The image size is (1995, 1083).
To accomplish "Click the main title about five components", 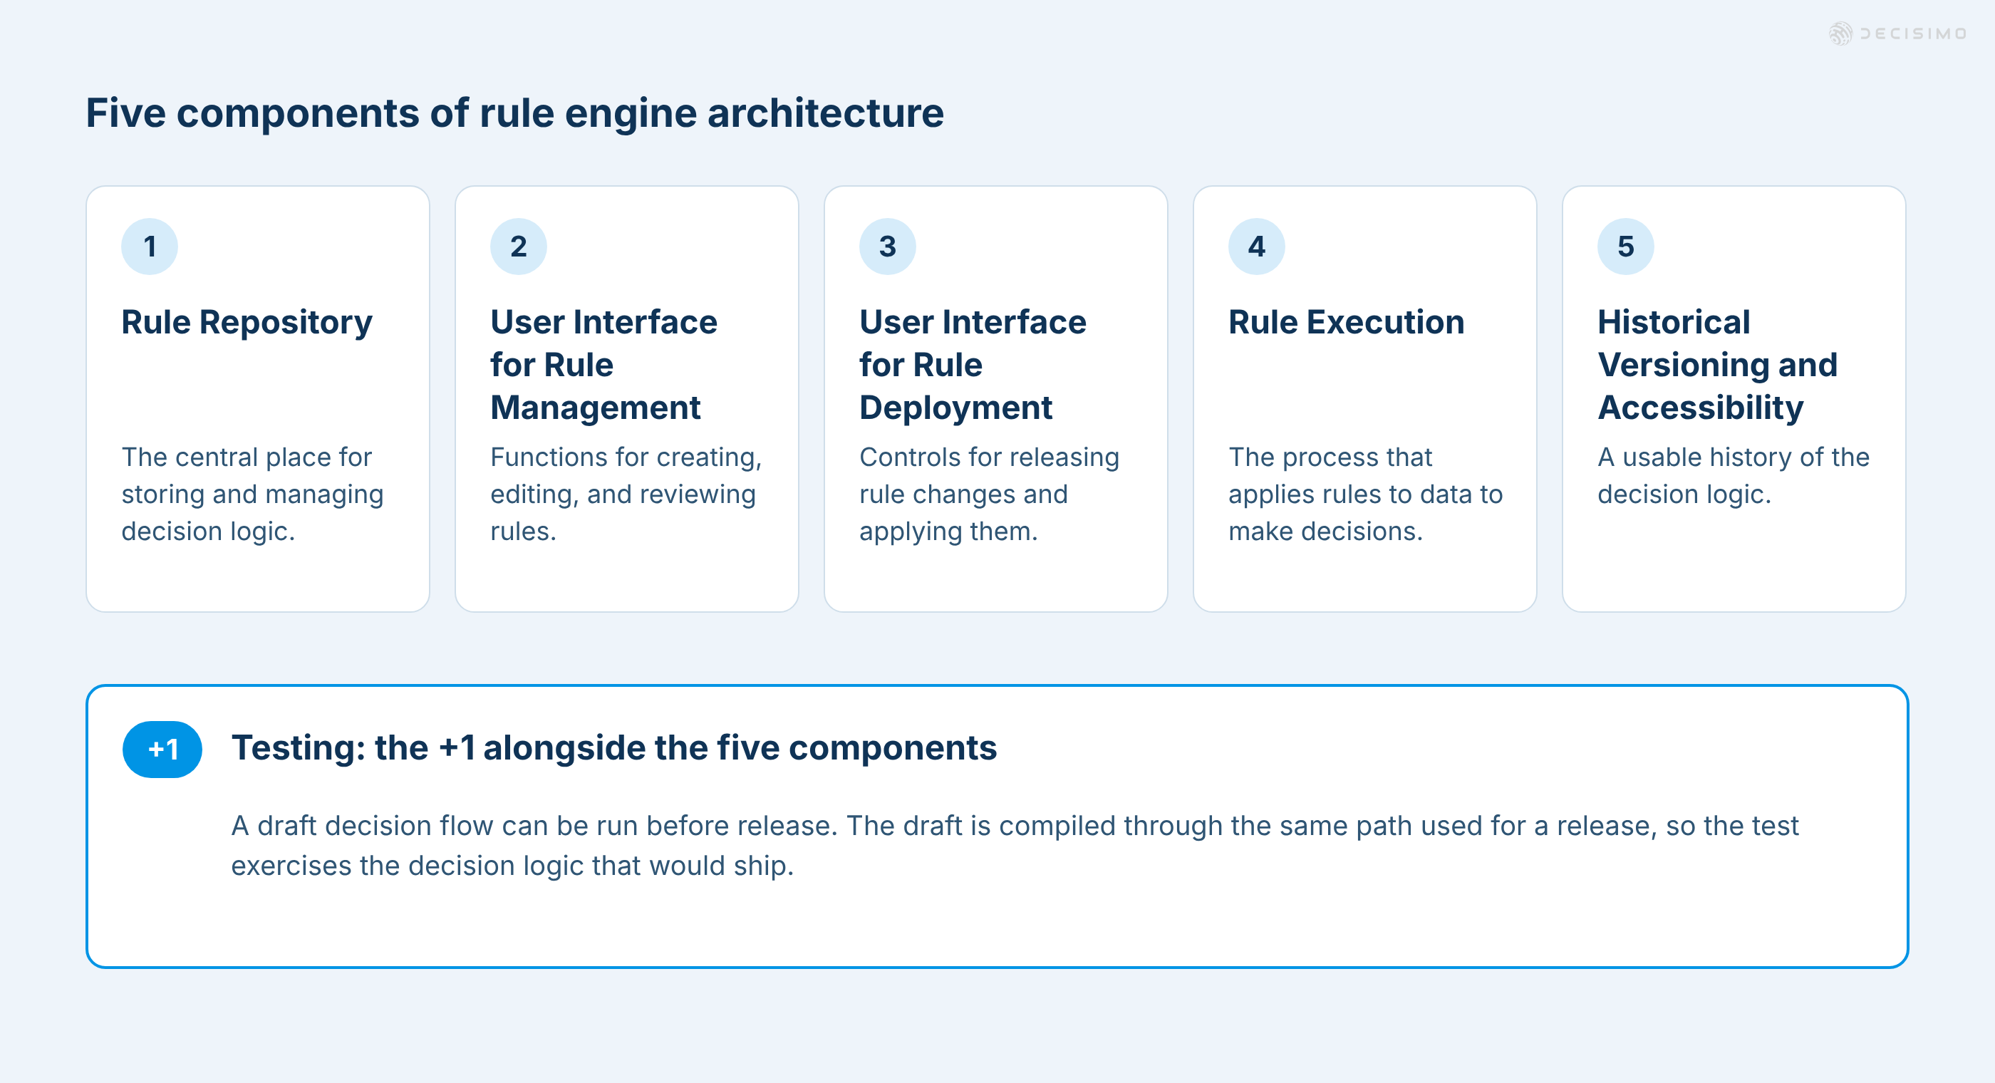I will click(514, 113).
